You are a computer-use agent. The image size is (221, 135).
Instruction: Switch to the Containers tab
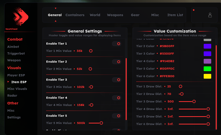(75, 15)
